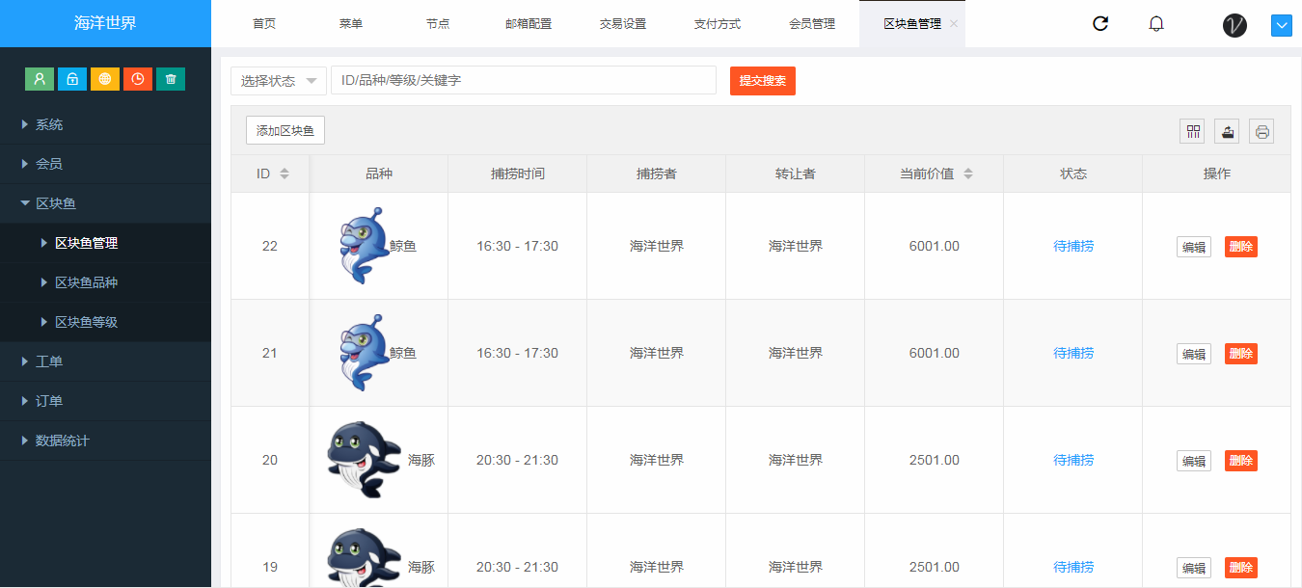
Task: Open notifications via the bell icon
Action: (1156, 24)
